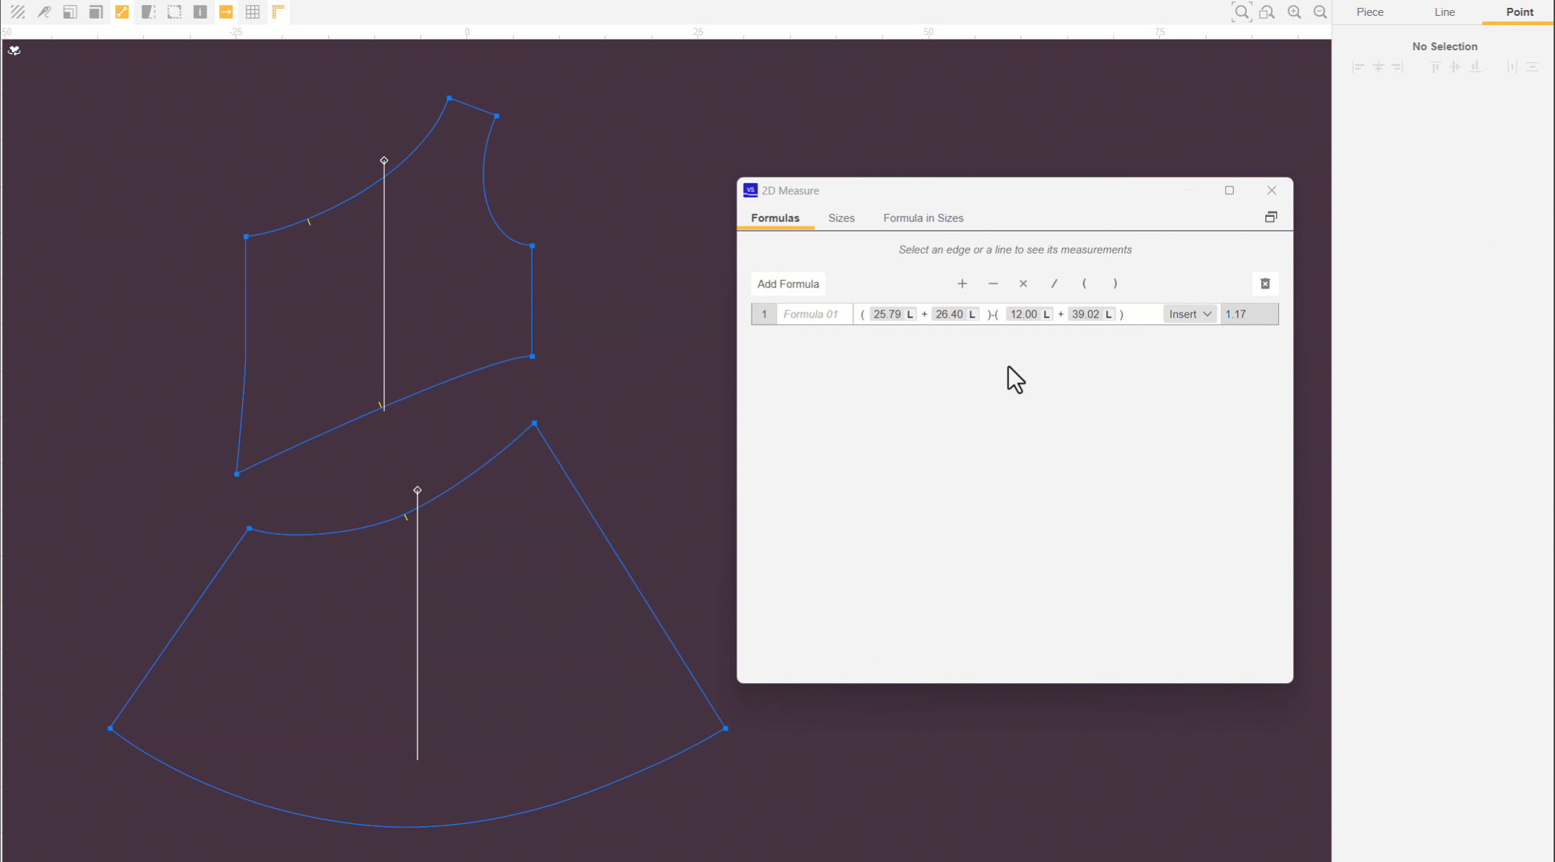Close the 2D Measure window
This screenshot has width=1555, height=862.
(x=1271, y=190)
